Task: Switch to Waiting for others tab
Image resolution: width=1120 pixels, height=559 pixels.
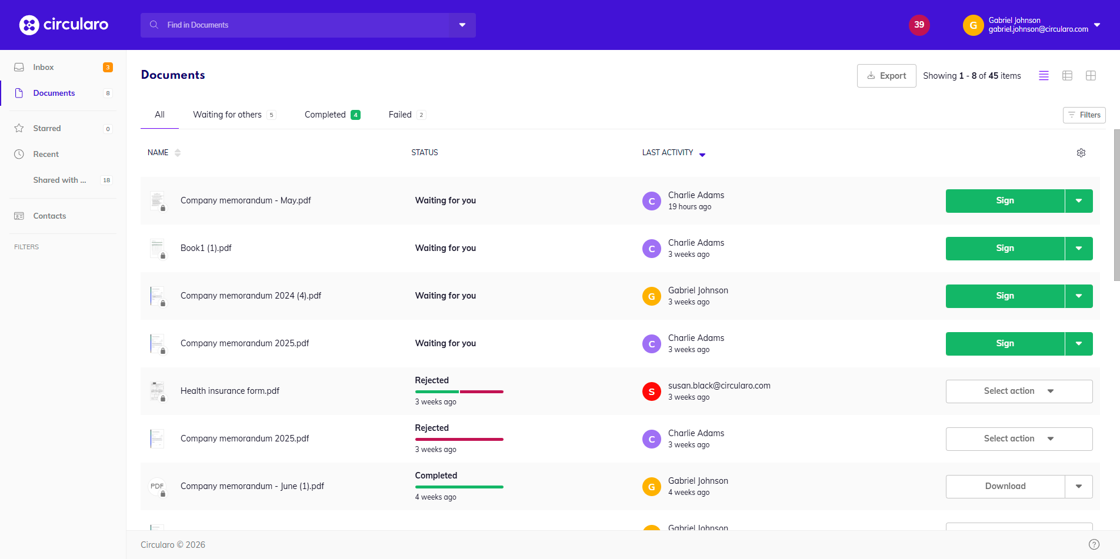Action: coord(227,115)
